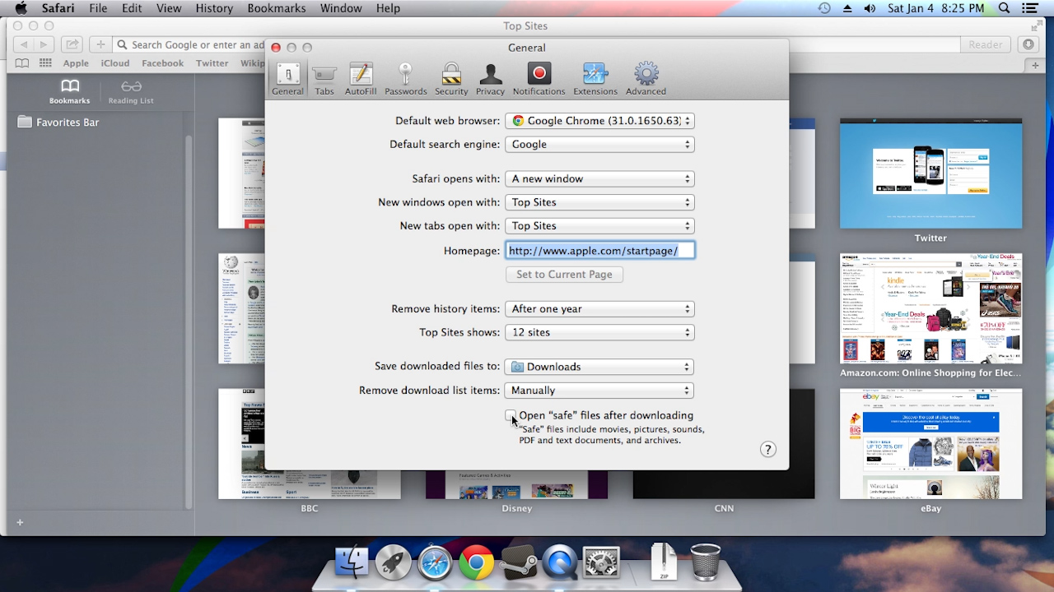Open the New tabs open with dropdown
1054x592 pixels.
(x=599, y=226)
